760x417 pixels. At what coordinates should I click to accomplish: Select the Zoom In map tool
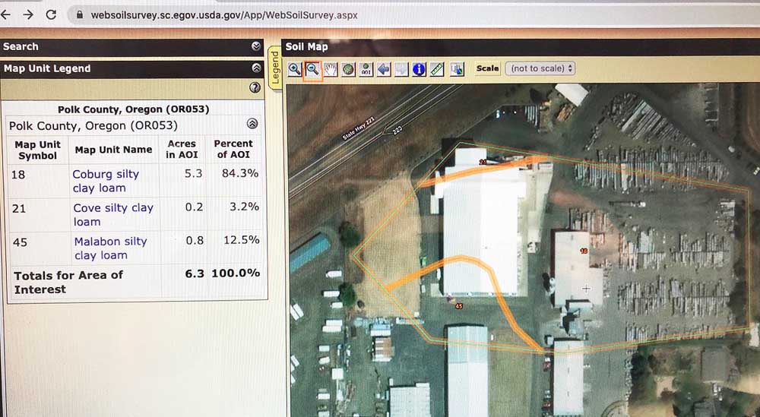click(x=295, y=69)
